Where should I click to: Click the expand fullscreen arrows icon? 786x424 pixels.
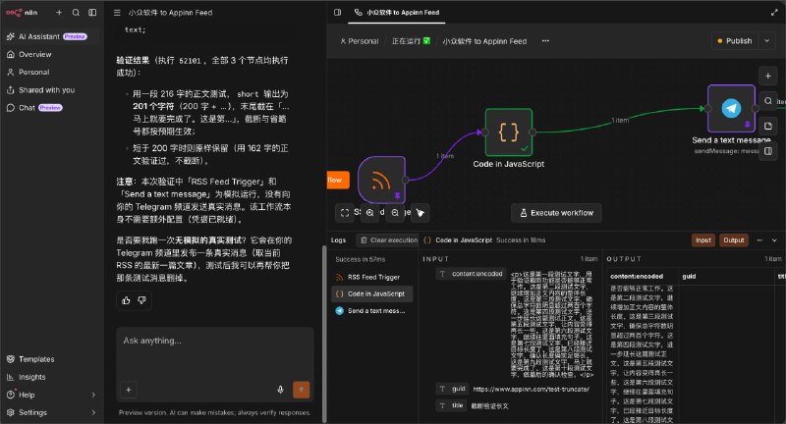point(774,13)
